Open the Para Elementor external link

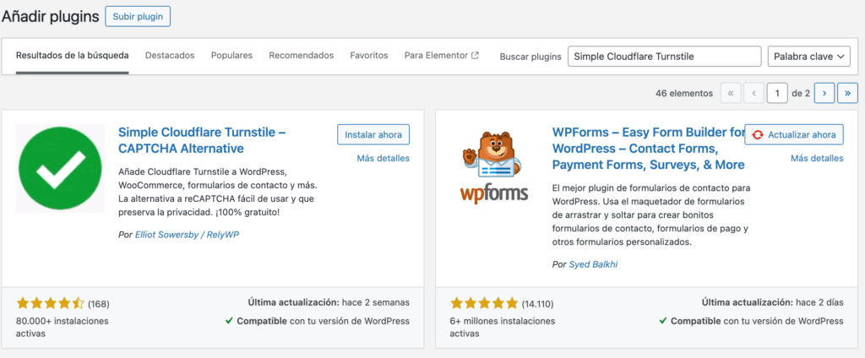[441, 56]
